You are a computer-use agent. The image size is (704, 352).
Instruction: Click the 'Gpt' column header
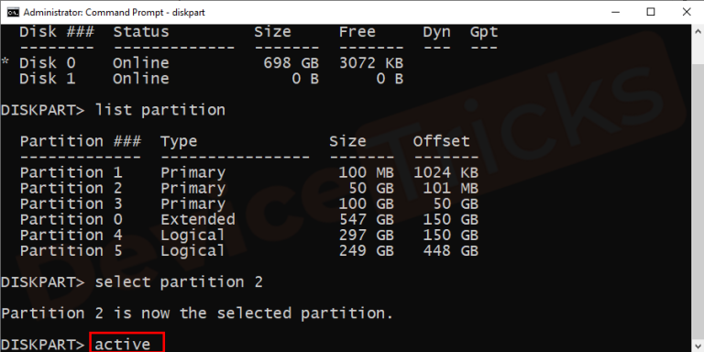click(484, 32)
